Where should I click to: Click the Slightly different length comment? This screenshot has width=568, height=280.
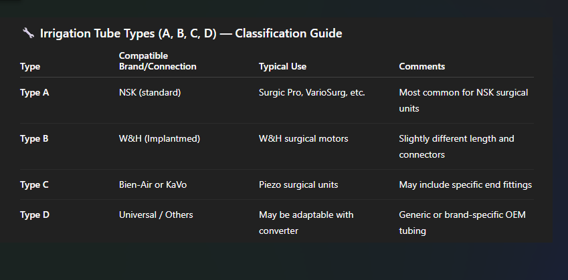pyautogui.click(x=456, y=146)
